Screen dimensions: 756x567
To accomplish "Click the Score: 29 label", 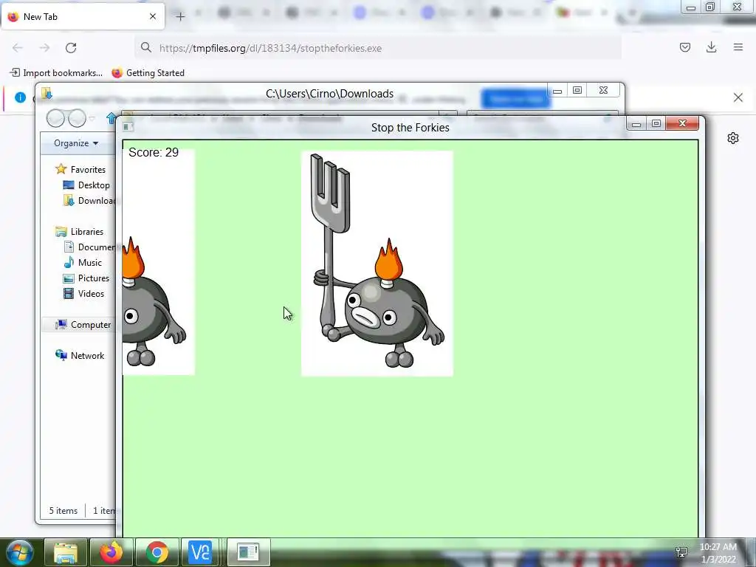I will 154,152.
